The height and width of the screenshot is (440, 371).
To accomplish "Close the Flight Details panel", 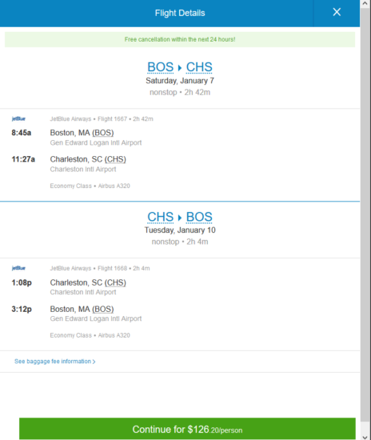I will coord(337,12).
